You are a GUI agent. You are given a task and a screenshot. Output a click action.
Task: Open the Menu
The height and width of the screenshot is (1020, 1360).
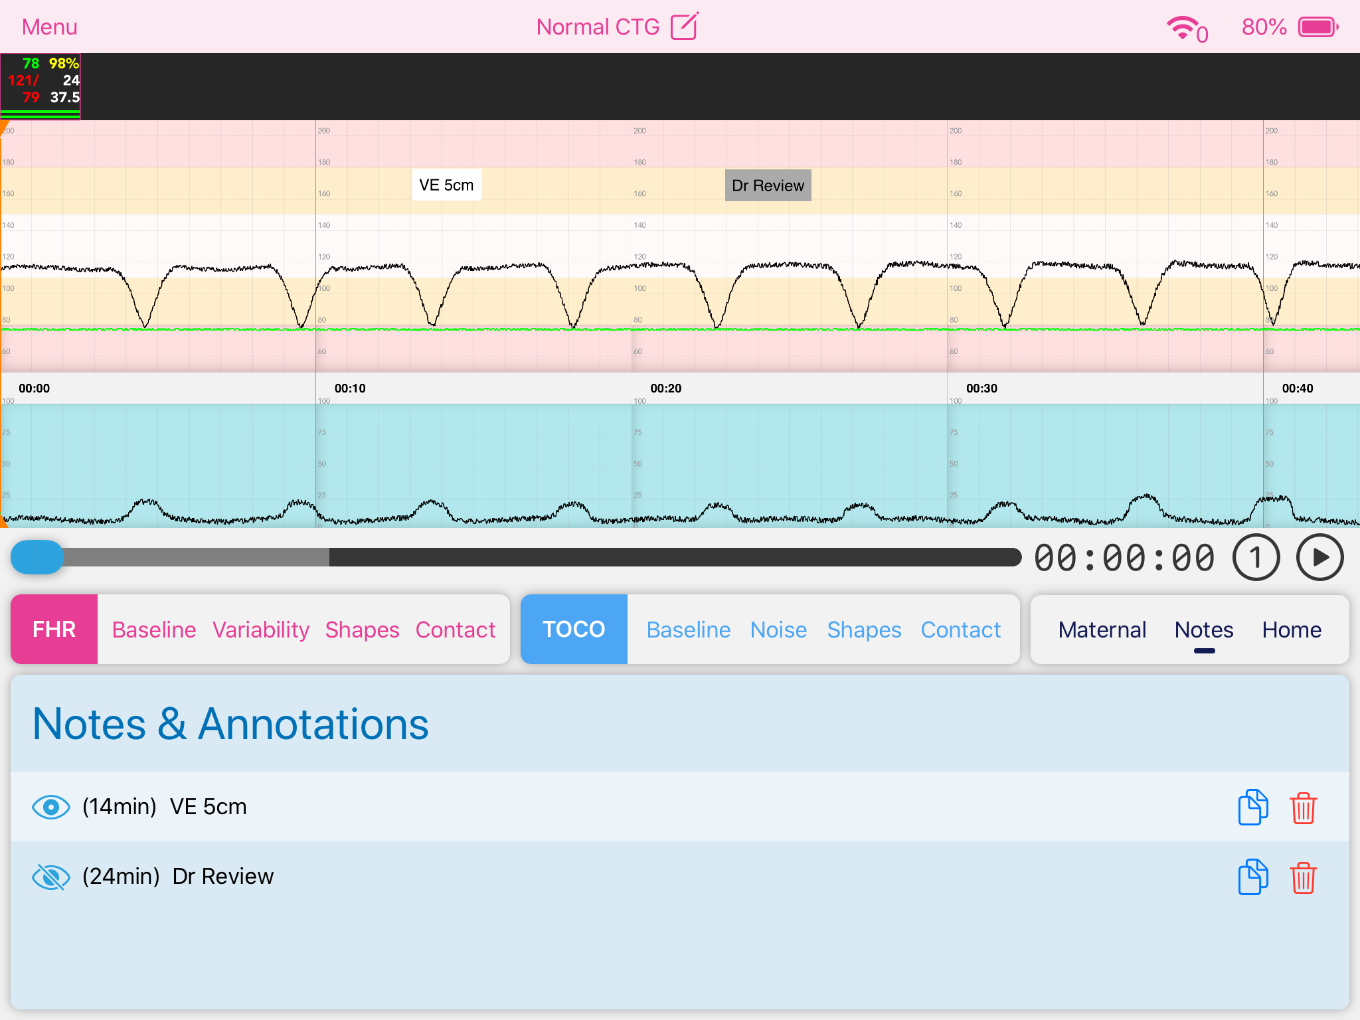pos(49,27)
